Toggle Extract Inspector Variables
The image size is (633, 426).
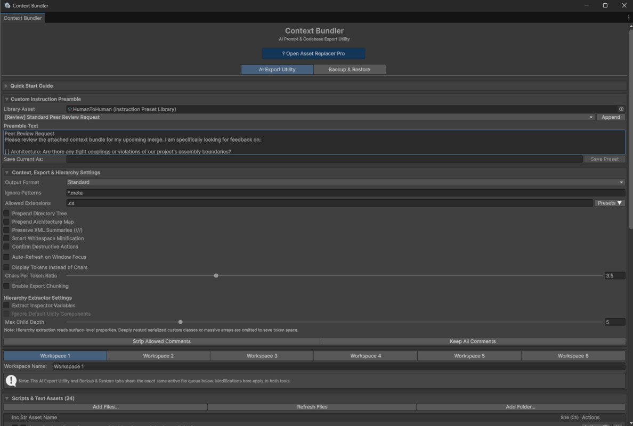pos(6,305)
